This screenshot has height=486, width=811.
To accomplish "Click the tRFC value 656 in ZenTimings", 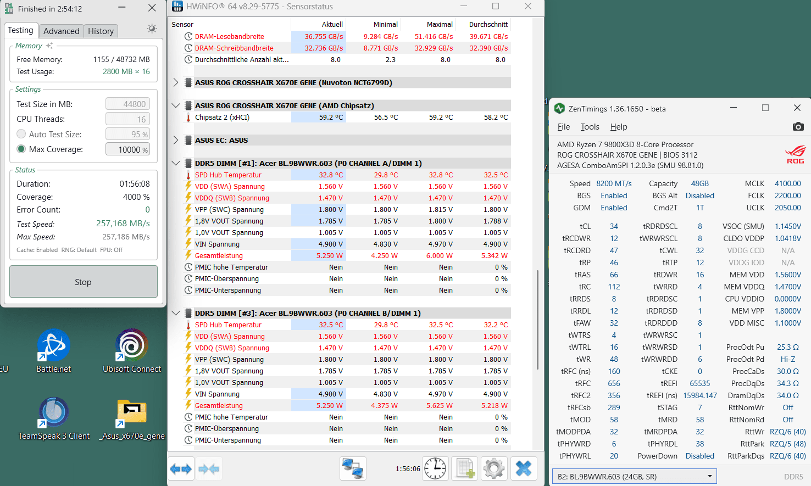I will [614, 383].
